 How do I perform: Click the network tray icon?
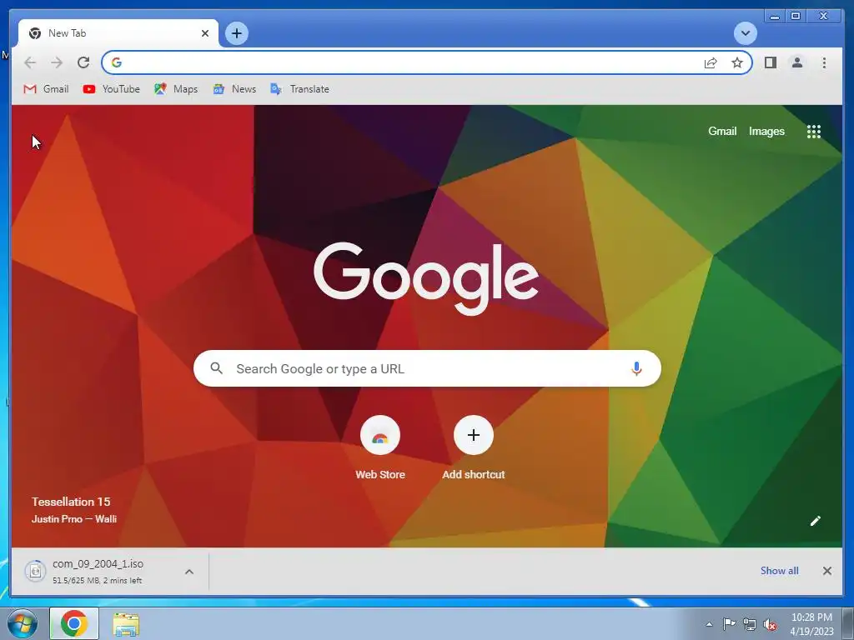tap(750, 624)
